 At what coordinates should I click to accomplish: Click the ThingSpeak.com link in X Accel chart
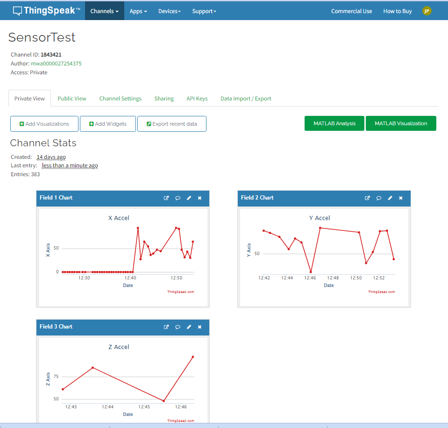(181, 292)
